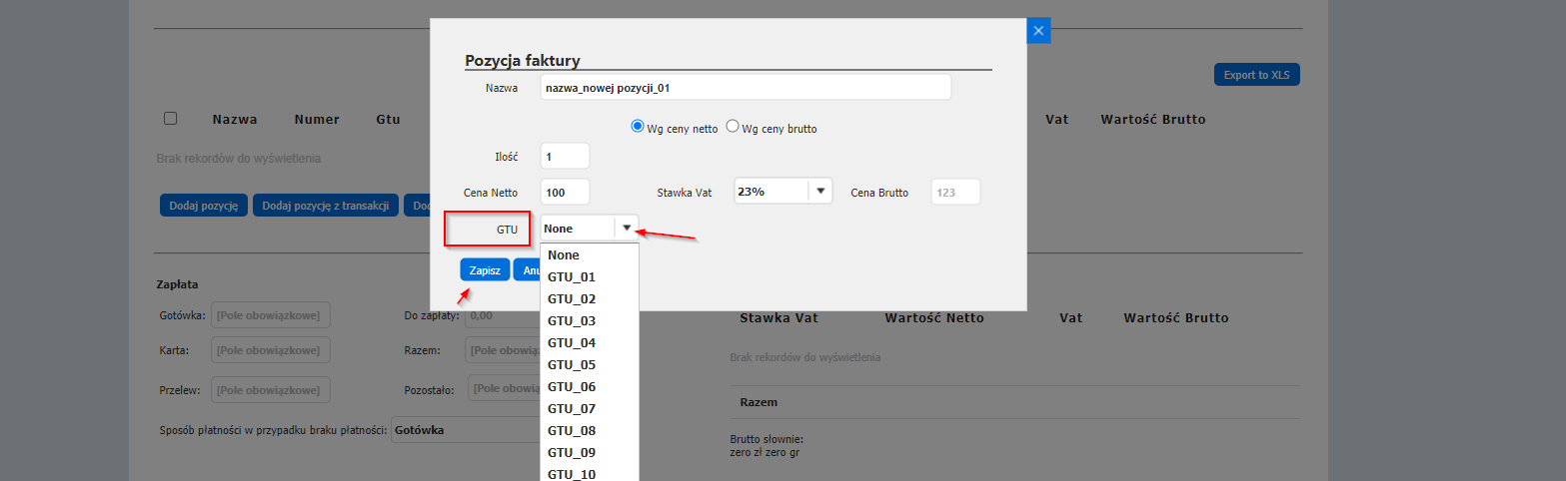Choose GTU_01 from the list

coord(572,277)
